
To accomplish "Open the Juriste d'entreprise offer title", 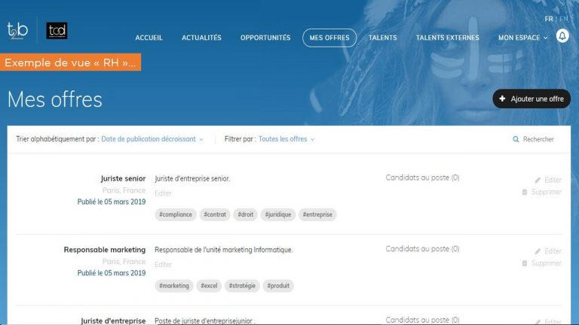I will [x=113, y=320].
